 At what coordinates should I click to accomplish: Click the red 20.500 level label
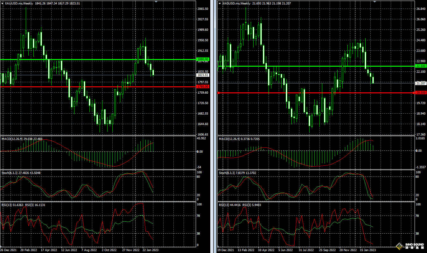pyautogui.click(x=421, y=92)
